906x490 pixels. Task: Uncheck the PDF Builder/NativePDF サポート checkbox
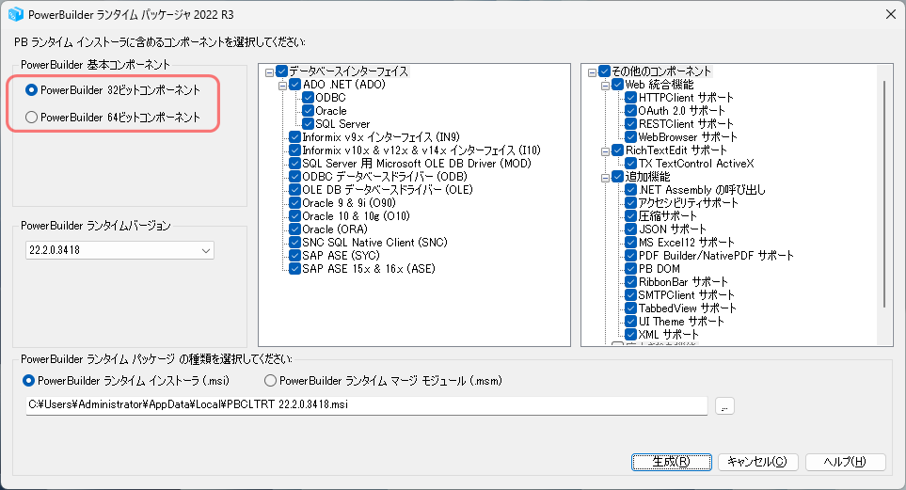click(631, 256)
